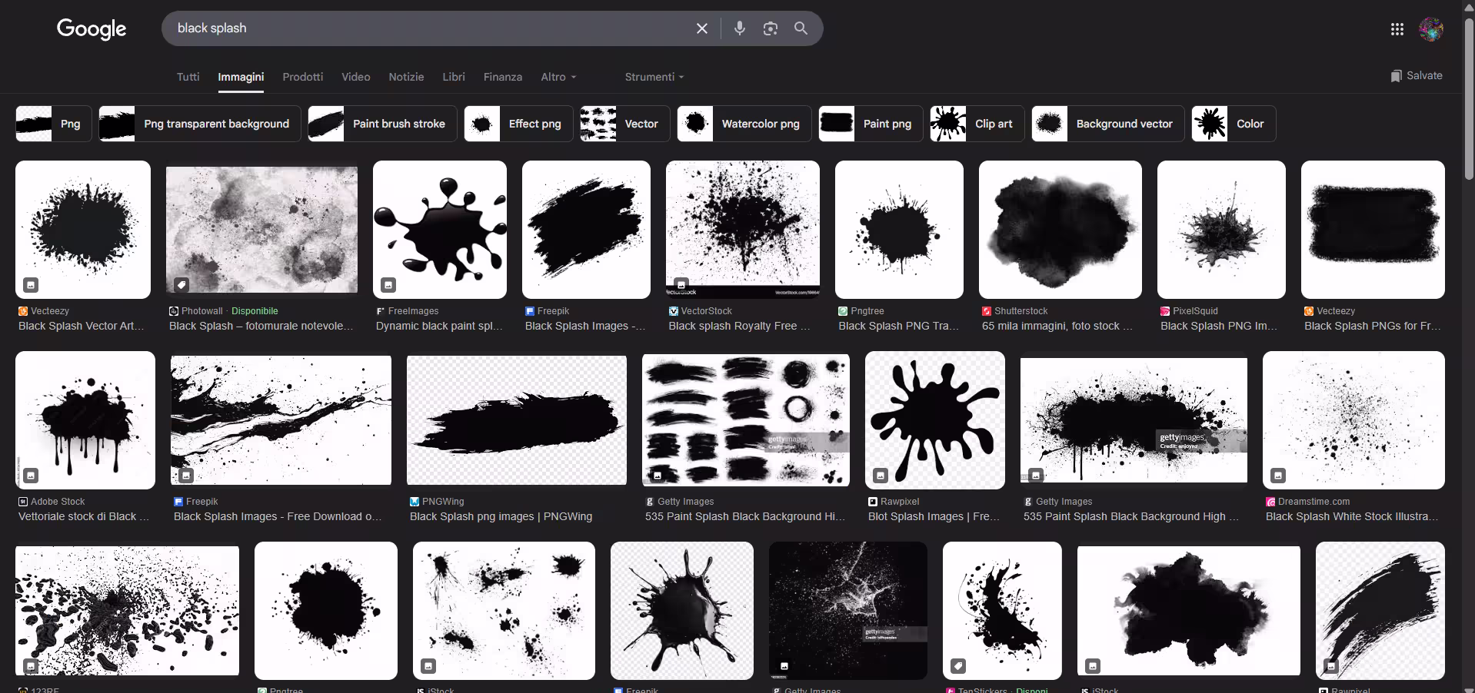
Task: Open Google Lens image search icon
Action: [770, 28]
